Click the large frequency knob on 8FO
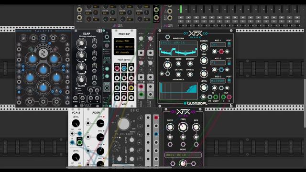 [x=124, y=124]
